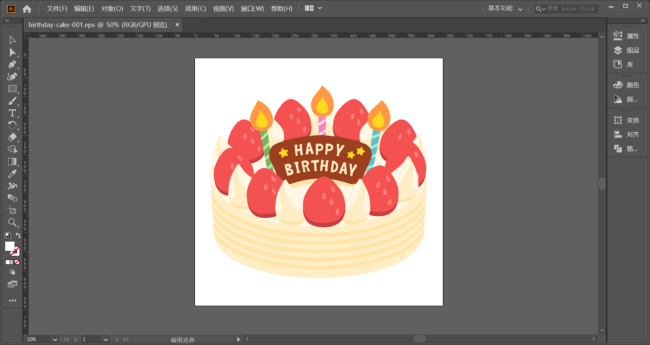This screenshot has height=345, width=650.
Task: Go to the next artboard button
Action: pos(117,340)
